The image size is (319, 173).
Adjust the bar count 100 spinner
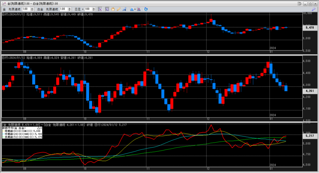[95, 9]
